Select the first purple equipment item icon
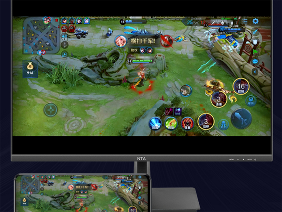The image size is (282, 212). (169, 112)
